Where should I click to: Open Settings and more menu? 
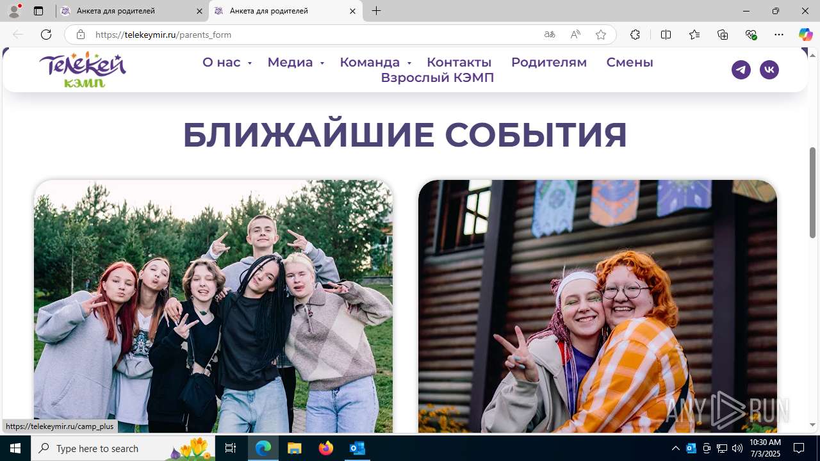tap(779, 35)
